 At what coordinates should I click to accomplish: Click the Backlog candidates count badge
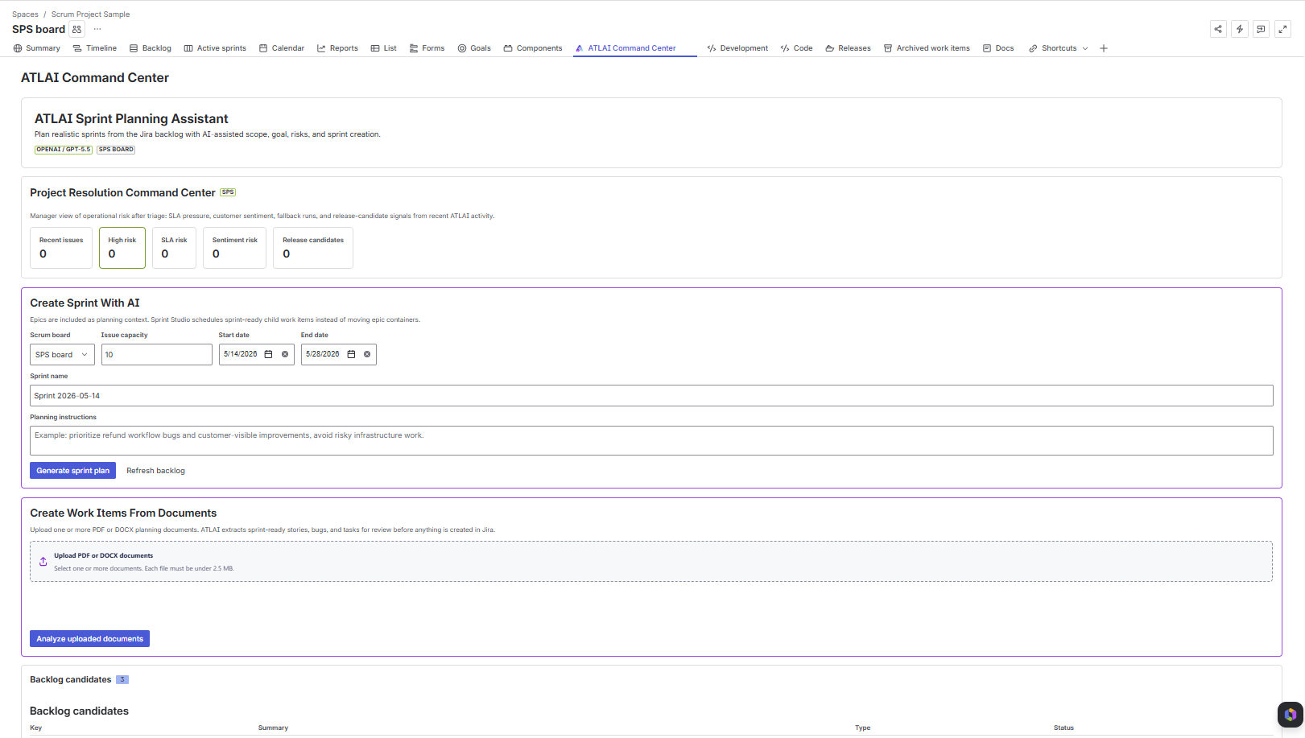[122, 680]
